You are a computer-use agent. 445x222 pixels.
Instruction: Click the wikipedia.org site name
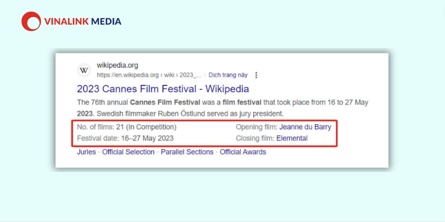pos(118,66)
